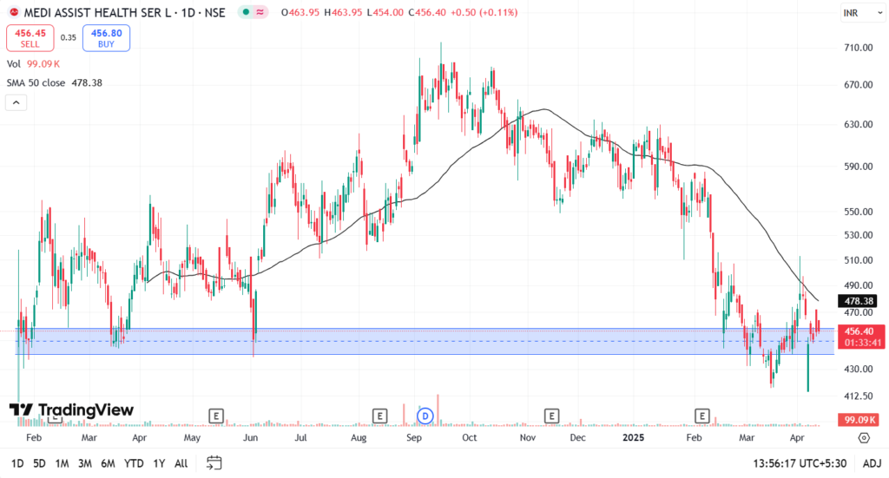Image resolution: width=889 pixels, height=478 pixels.
Task: Open the earnings marker near November
Action: coord(551,416)
